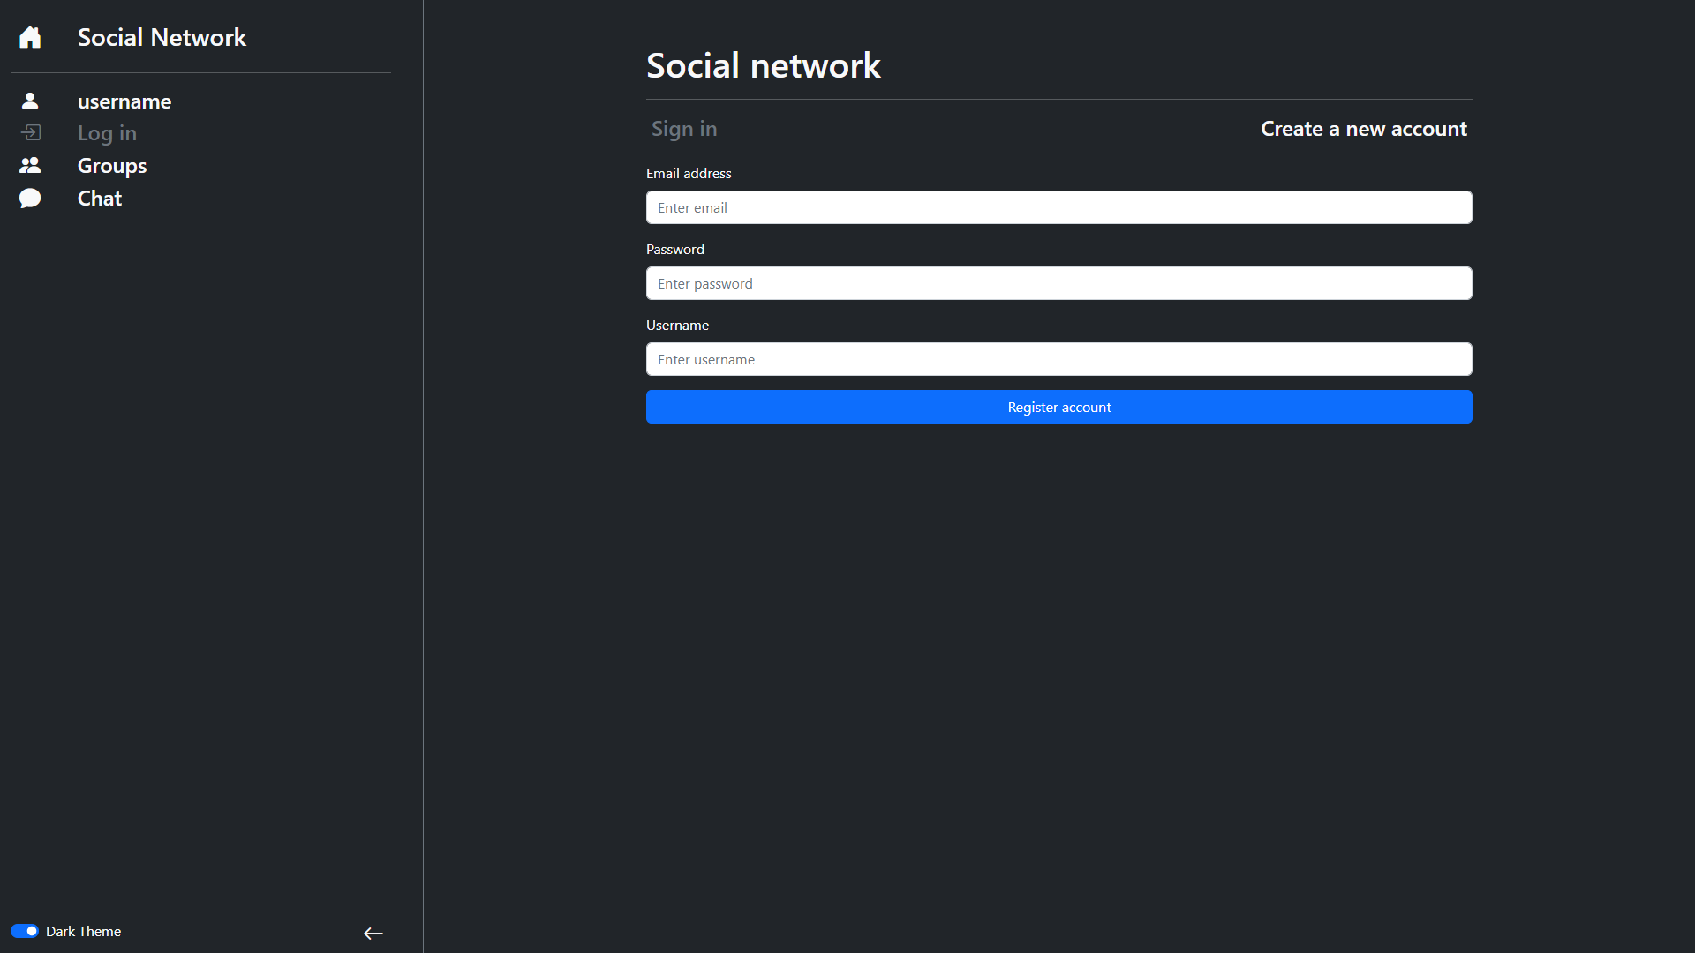1695x953 pixels.
Task: Focus the Enter email input field
Action: point(1058,207)
